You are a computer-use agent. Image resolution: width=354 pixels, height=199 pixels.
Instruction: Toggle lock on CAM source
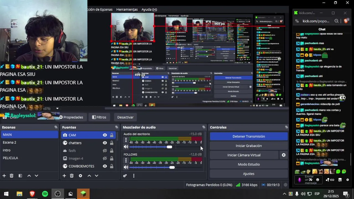(112, 135)
